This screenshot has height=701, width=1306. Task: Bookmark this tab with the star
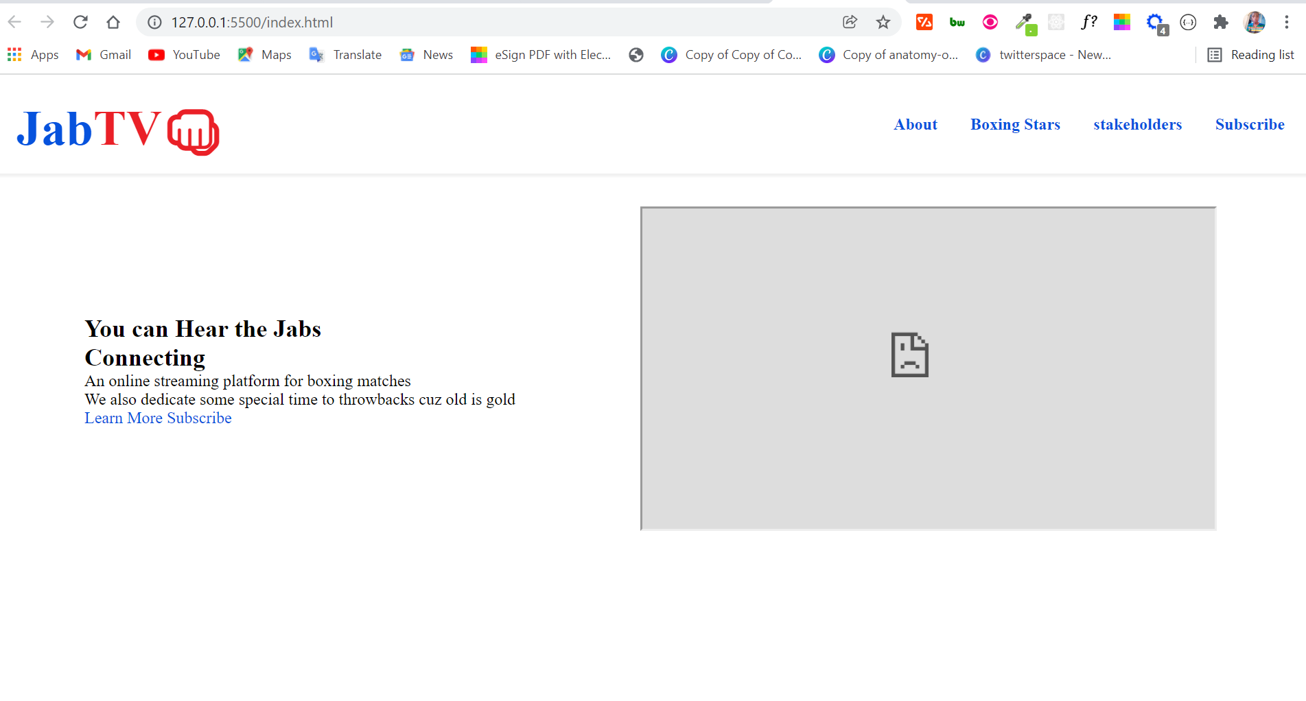883,22
